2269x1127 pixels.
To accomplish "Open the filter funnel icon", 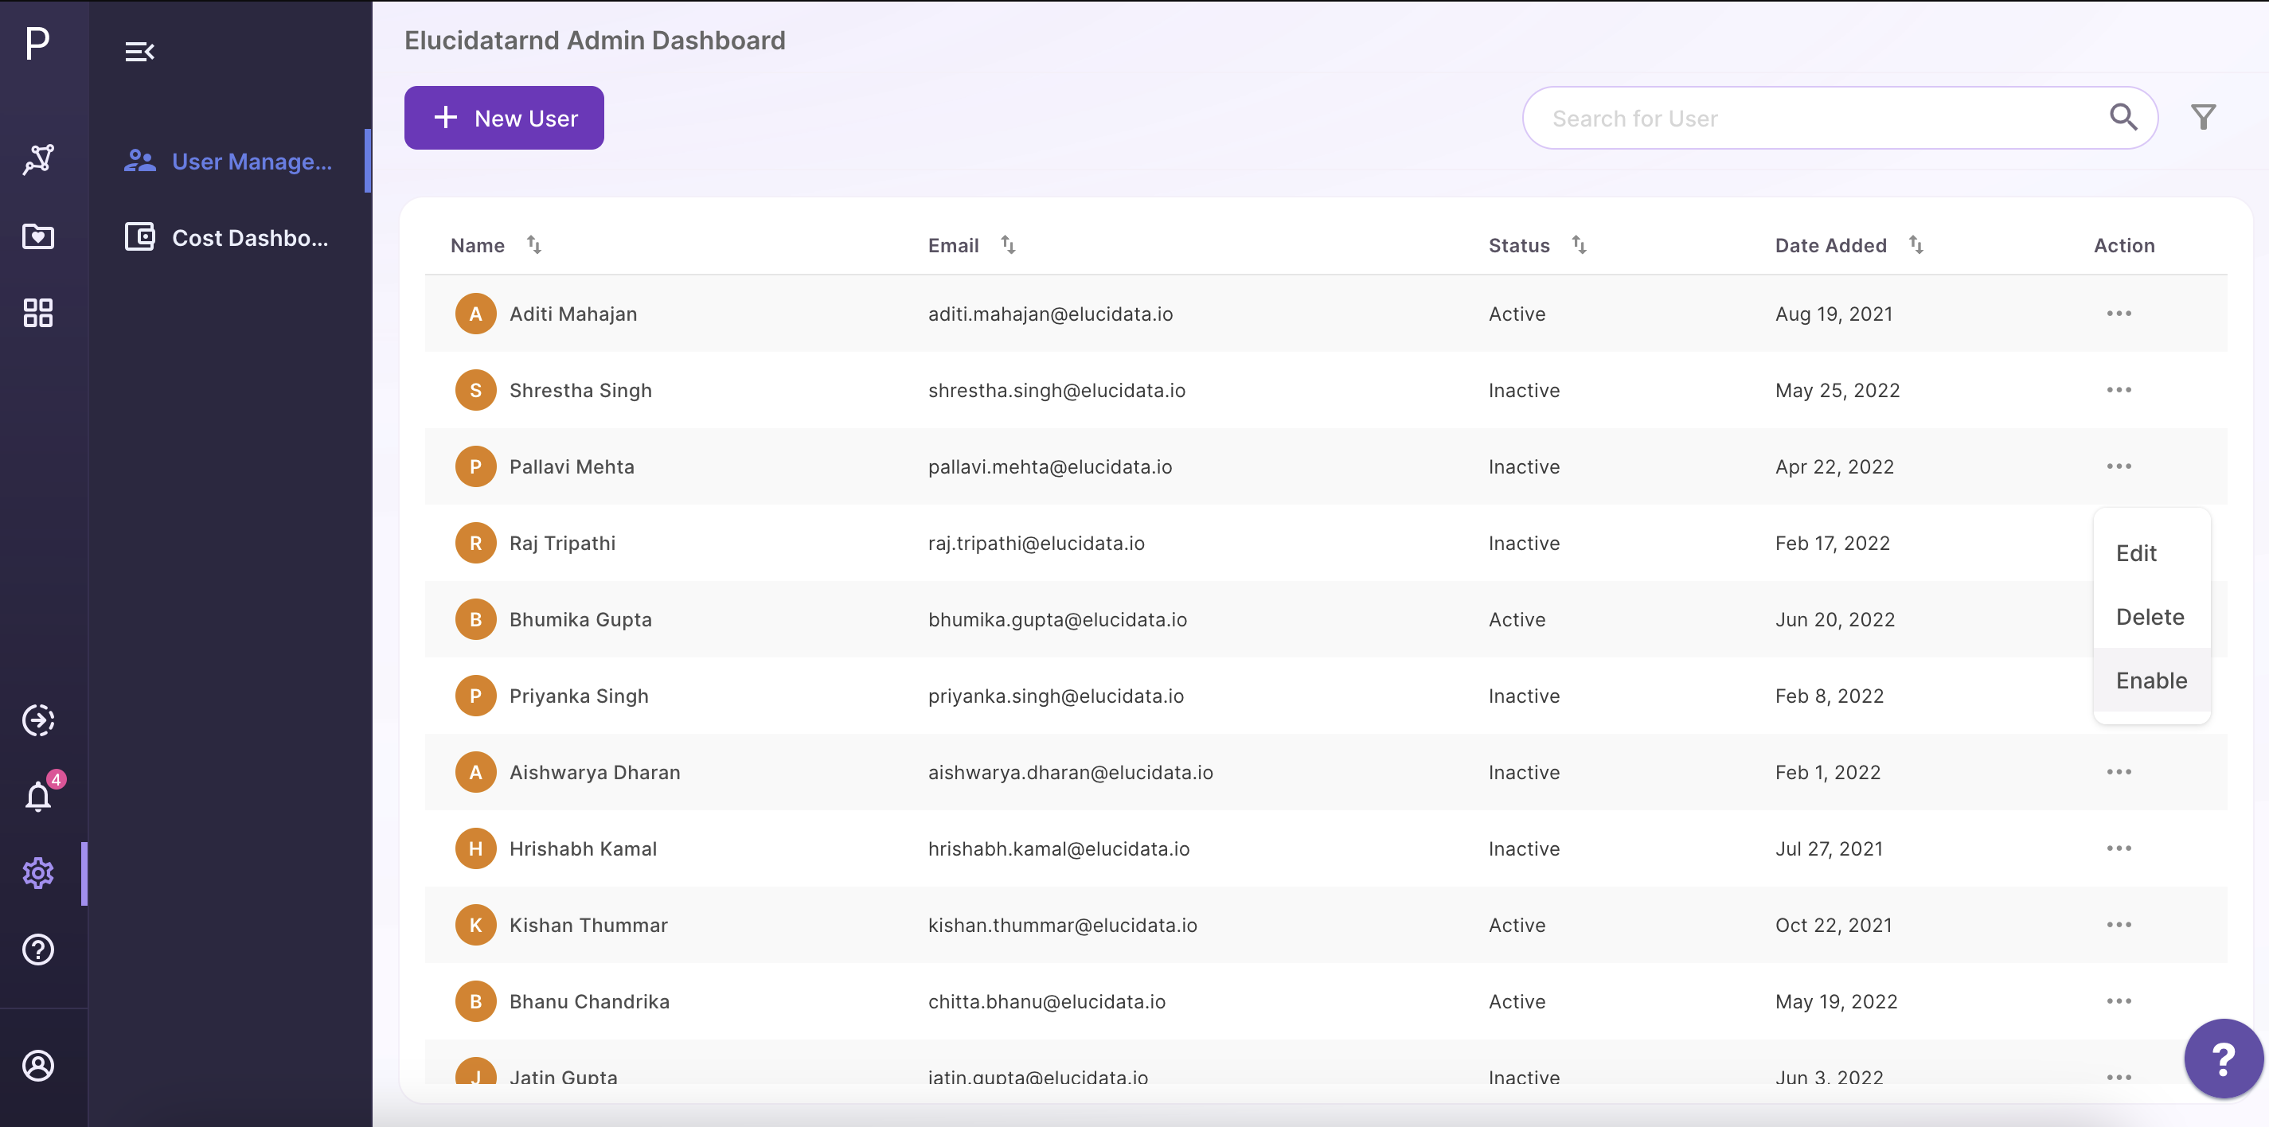I will point(2203,117).
